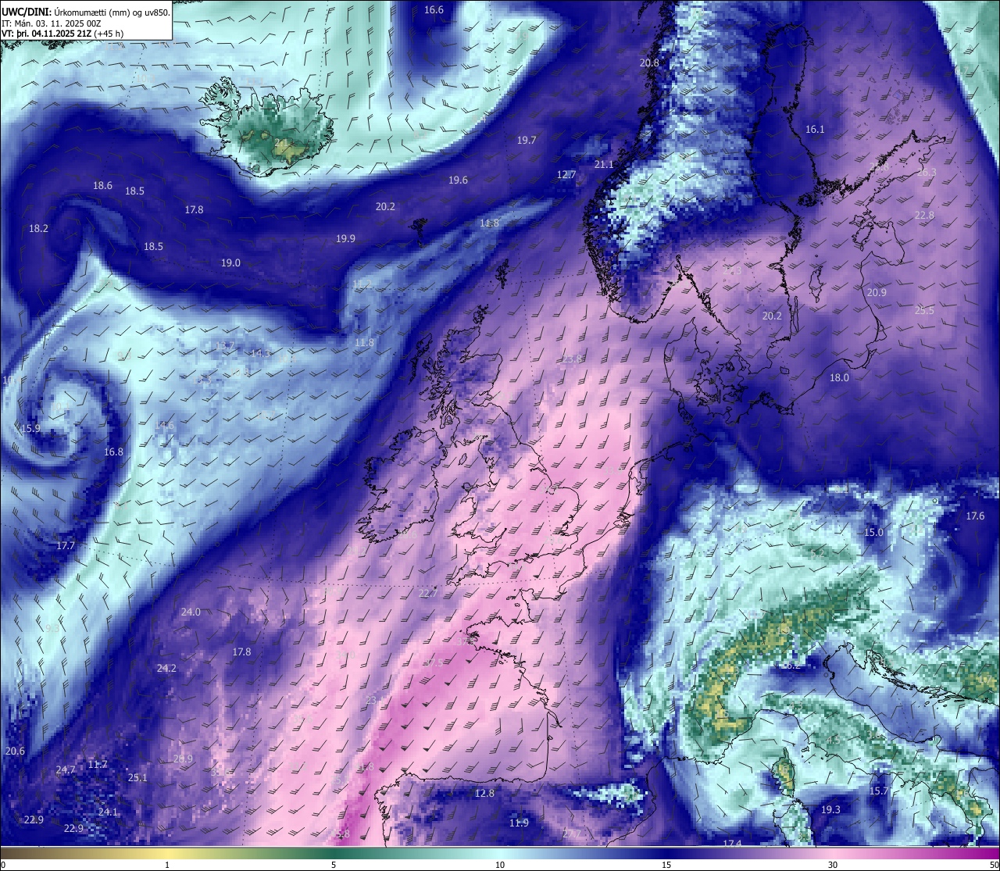Click the 5 label on the colour scale
Viewport: 1000px width, 871px height.
click(334, 865)
